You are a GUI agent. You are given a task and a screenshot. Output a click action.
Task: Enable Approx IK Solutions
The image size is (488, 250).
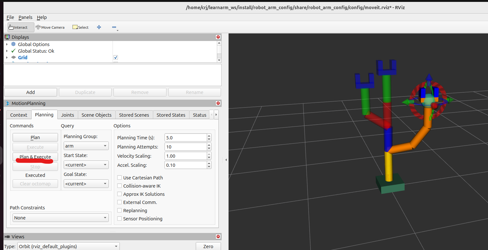[119, 194]
